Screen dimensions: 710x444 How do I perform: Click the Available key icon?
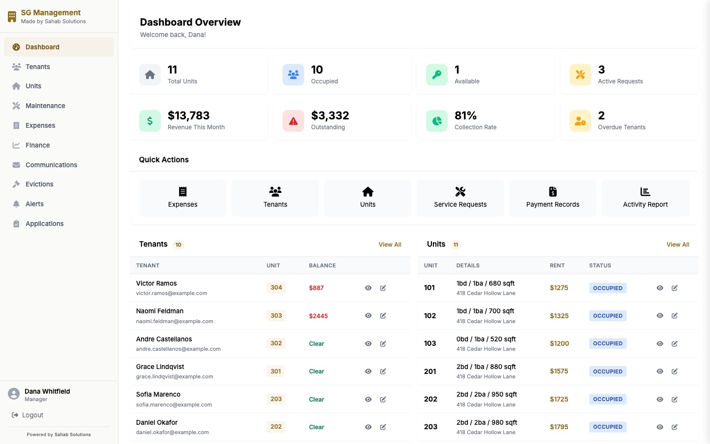coord(437,75)
